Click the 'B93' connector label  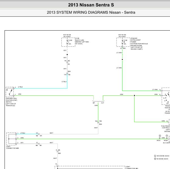pos(59,153)
